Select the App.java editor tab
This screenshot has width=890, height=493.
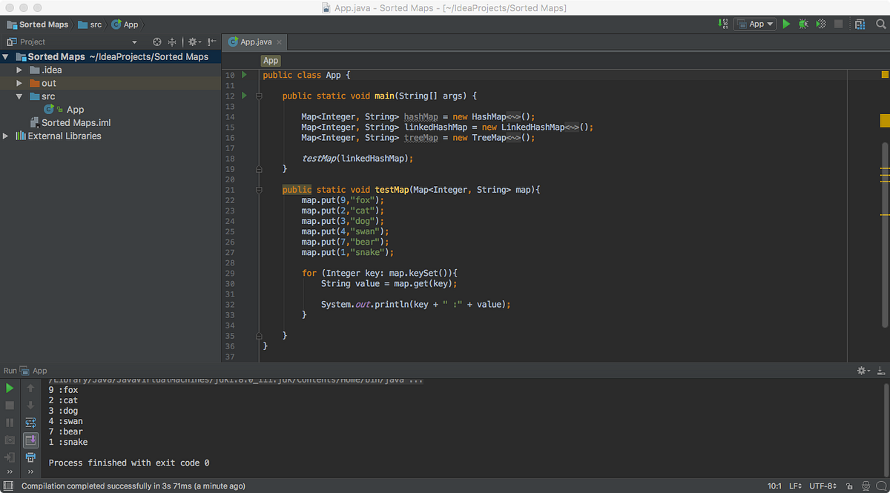(x=256, y=42)
